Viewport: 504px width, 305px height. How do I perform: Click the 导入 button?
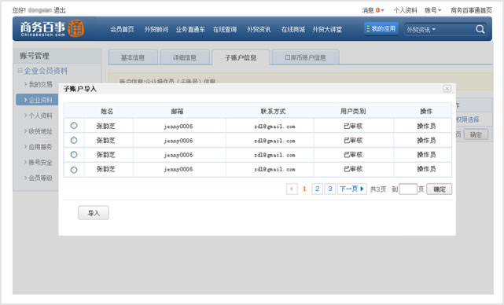[x=94, y=213]
